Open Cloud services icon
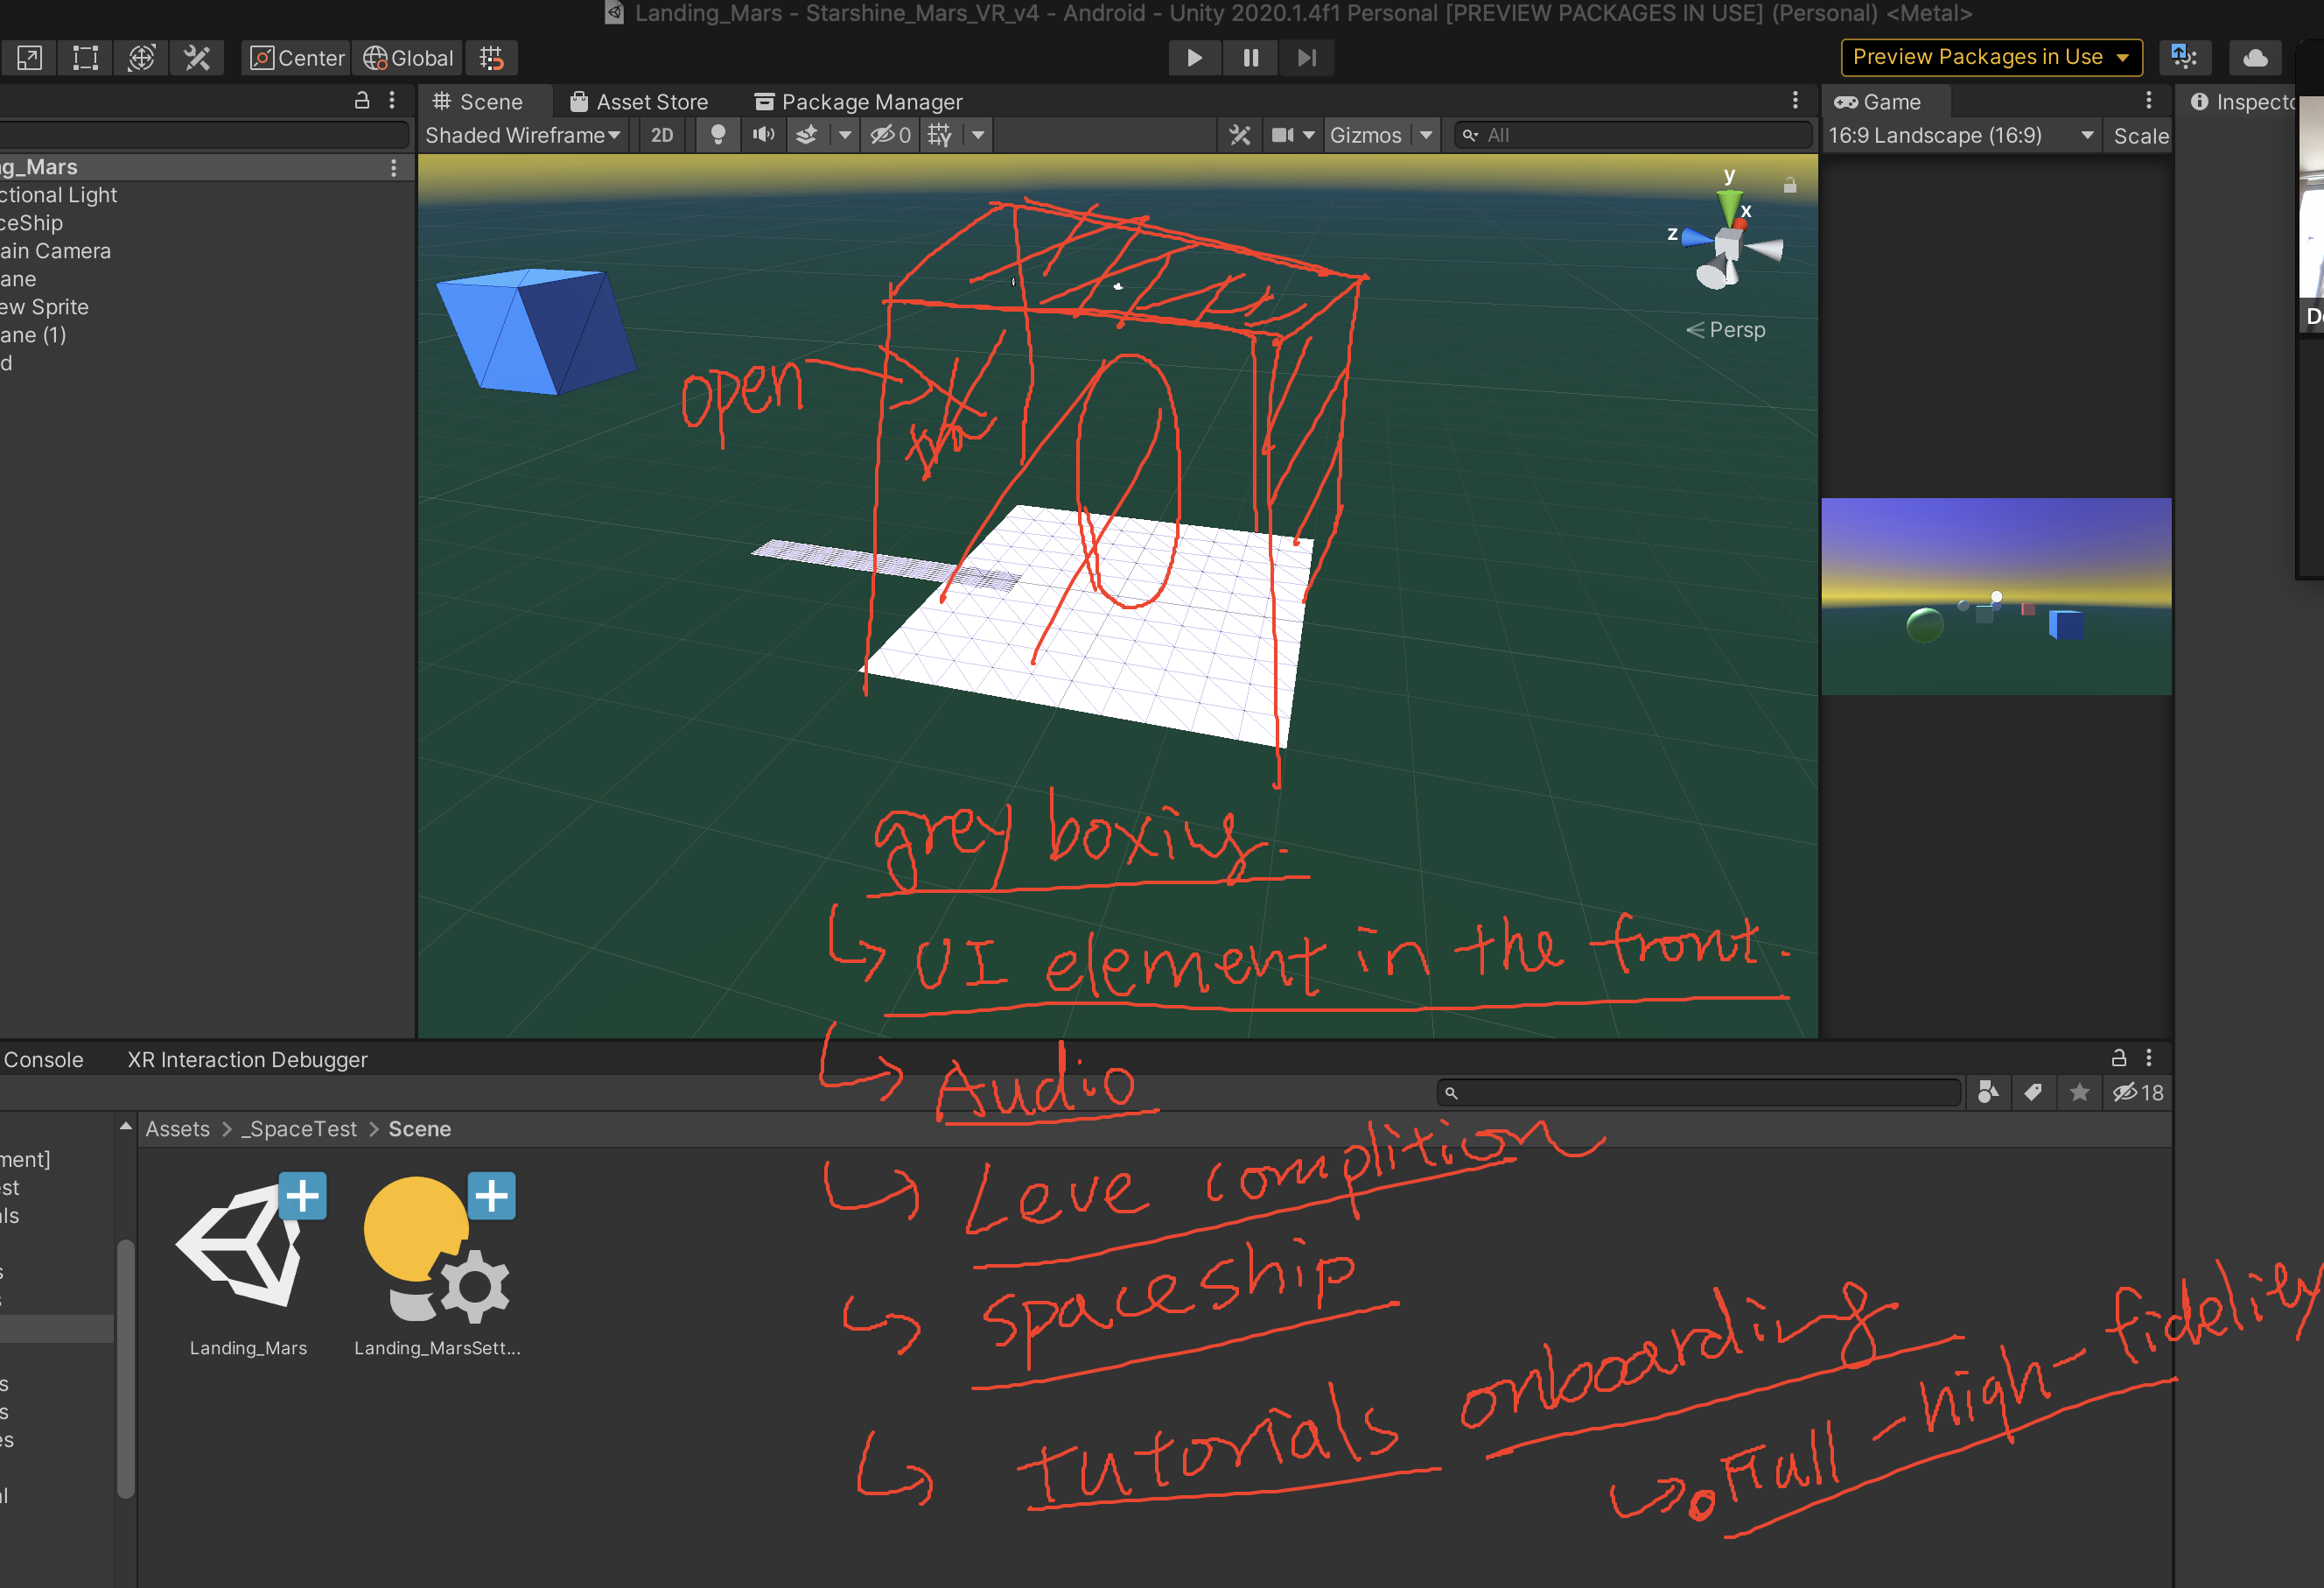2324x1588 pixels. (2255, 57)
